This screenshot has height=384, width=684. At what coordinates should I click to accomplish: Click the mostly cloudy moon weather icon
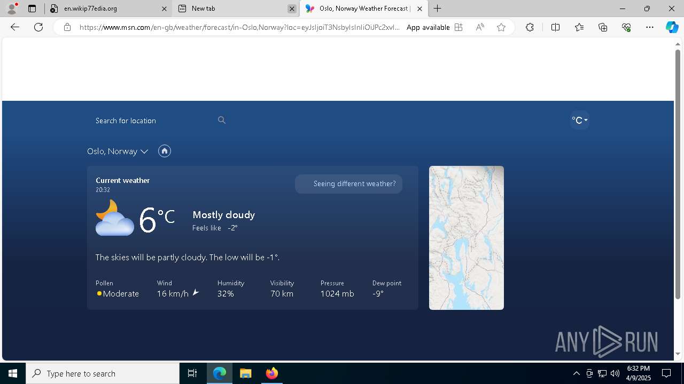(114, 218)
